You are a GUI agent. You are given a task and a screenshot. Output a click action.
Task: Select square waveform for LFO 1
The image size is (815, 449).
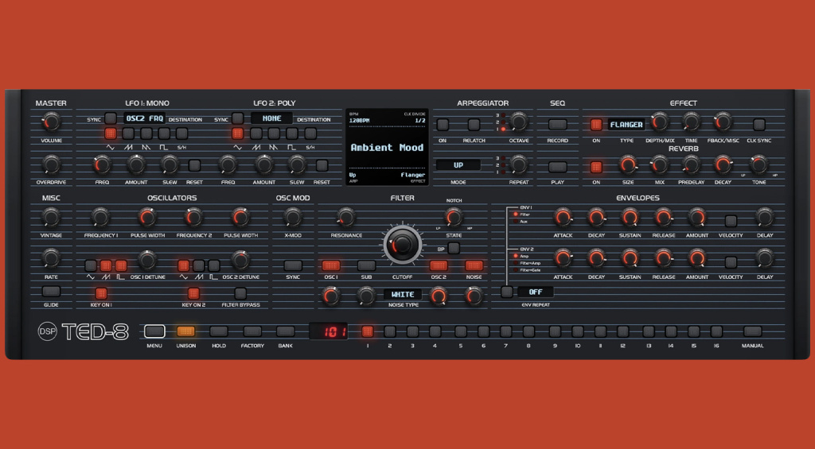click(164, 134)
